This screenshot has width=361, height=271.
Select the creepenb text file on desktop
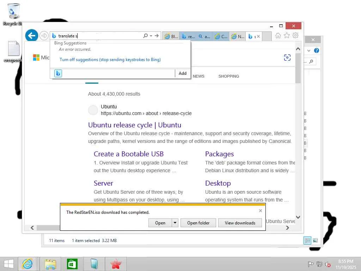click(x=13, y=52)
